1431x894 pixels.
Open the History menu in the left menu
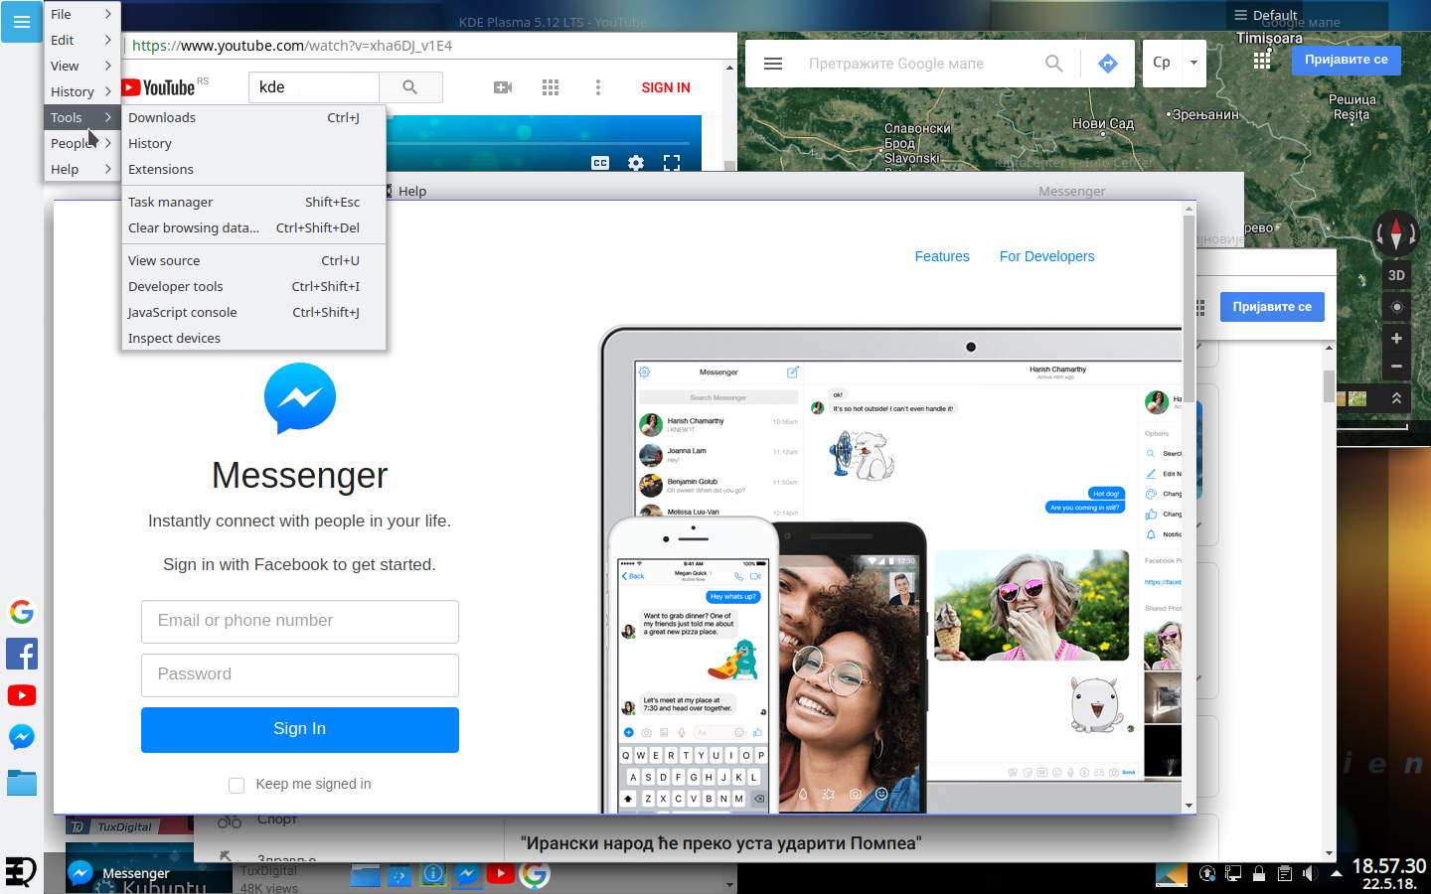pos(81,91)
